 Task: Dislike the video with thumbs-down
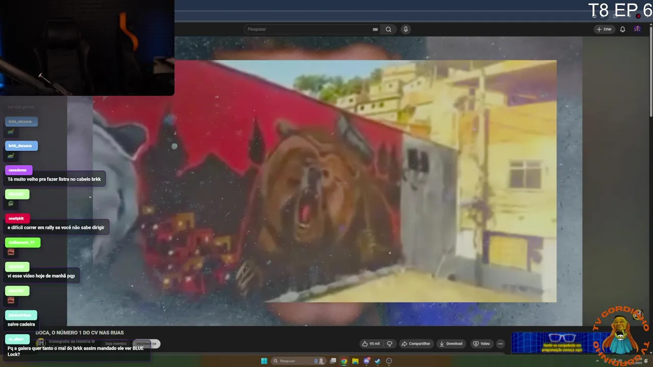389,344
